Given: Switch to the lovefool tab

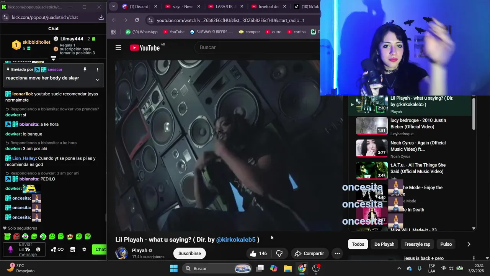Looking at the screenshot, I should 269,7.
